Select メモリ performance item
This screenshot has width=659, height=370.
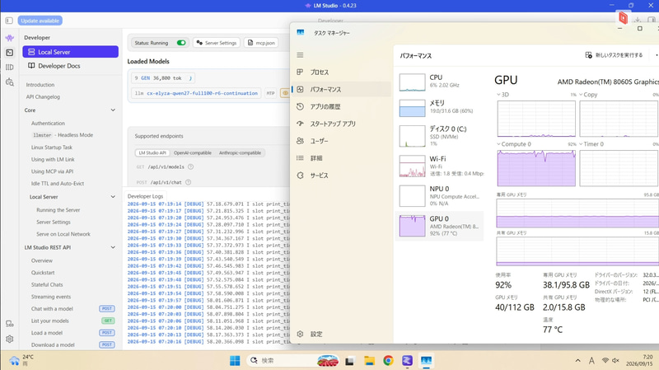pyautogui.click(x=439, y=107)
